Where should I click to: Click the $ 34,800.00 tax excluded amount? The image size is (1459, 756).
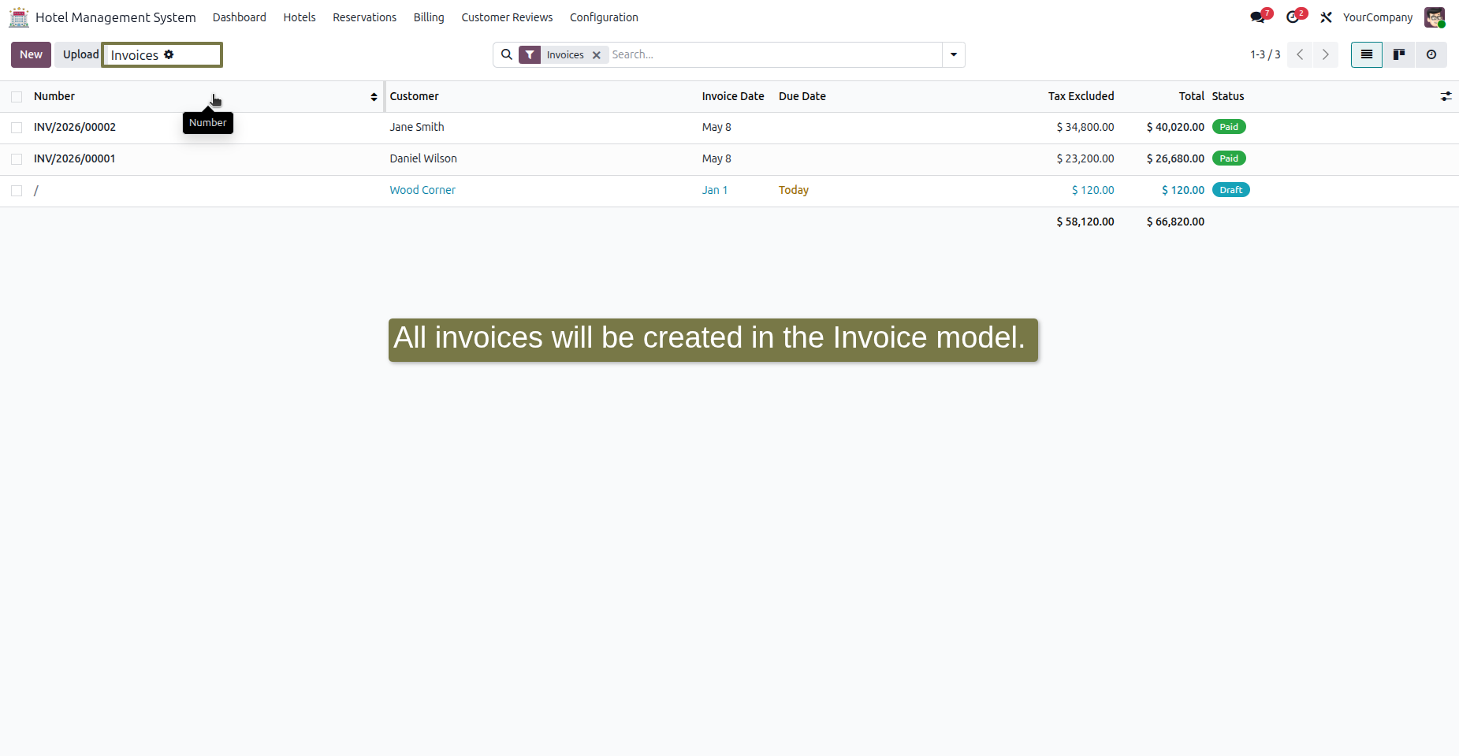1085,127
